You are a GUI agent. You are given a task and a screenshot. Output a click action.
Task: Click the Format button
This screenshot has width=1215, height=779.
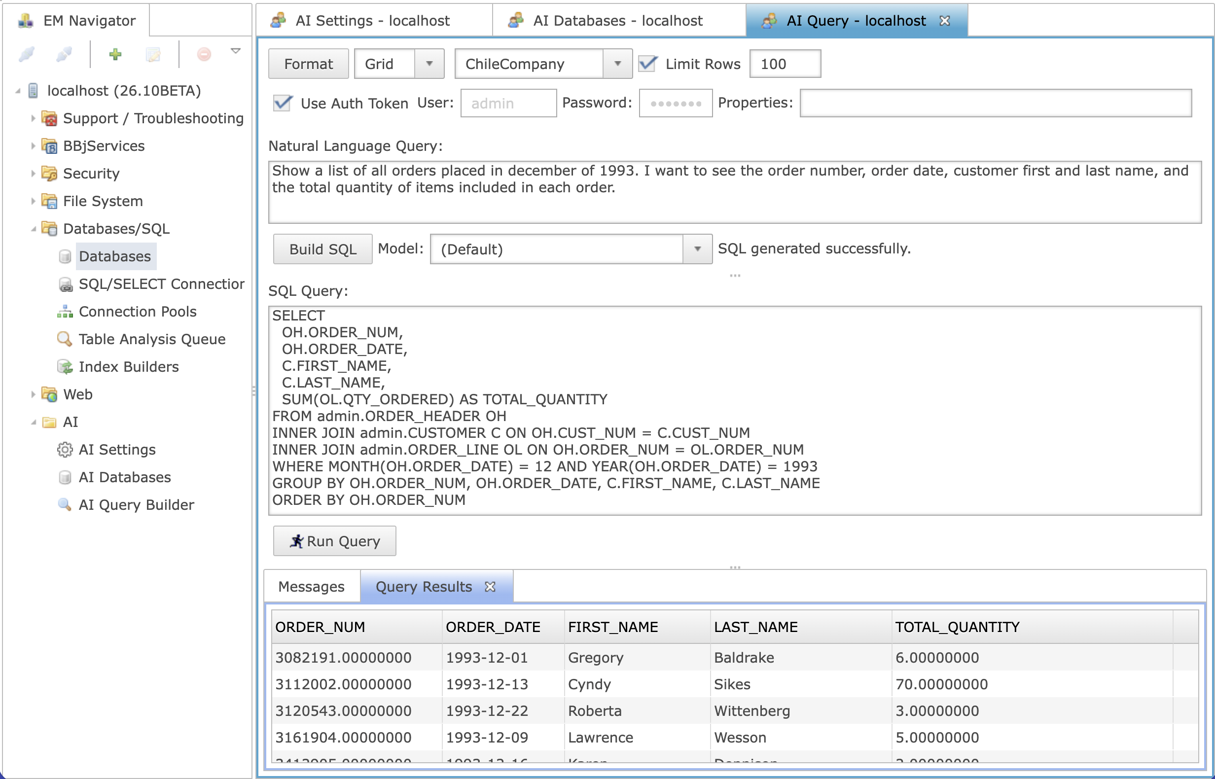pyautogui.click(x=309, y=64)
